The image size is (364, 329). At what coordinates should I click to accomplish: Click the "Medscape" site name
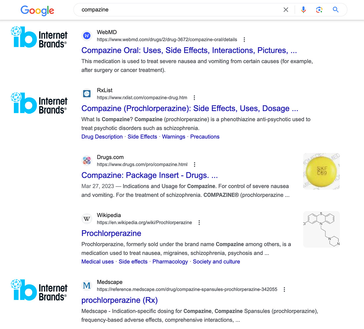110,282
